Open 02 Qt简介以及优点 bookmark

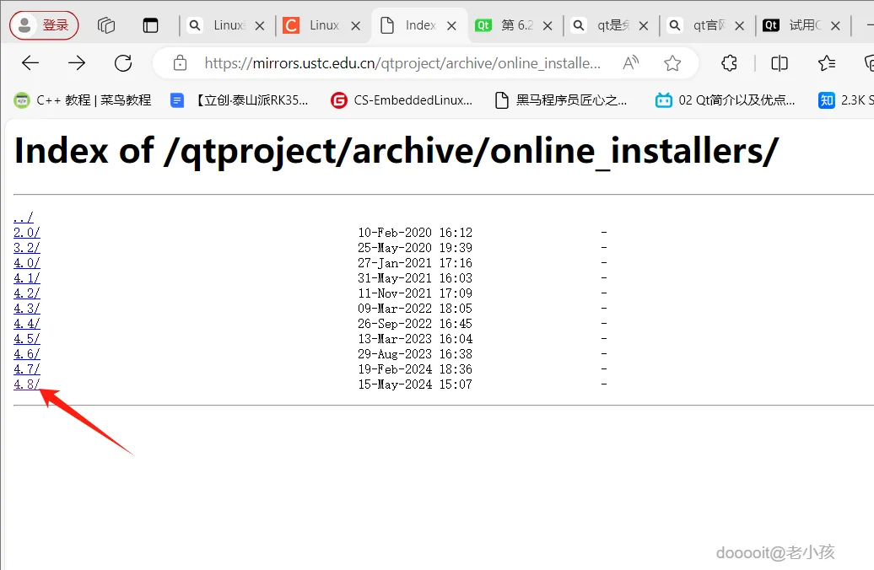click(726, 100)
